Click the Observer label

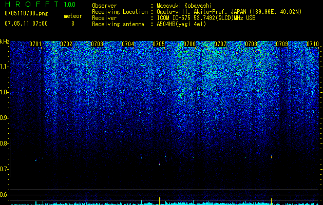tap(104, 6)
